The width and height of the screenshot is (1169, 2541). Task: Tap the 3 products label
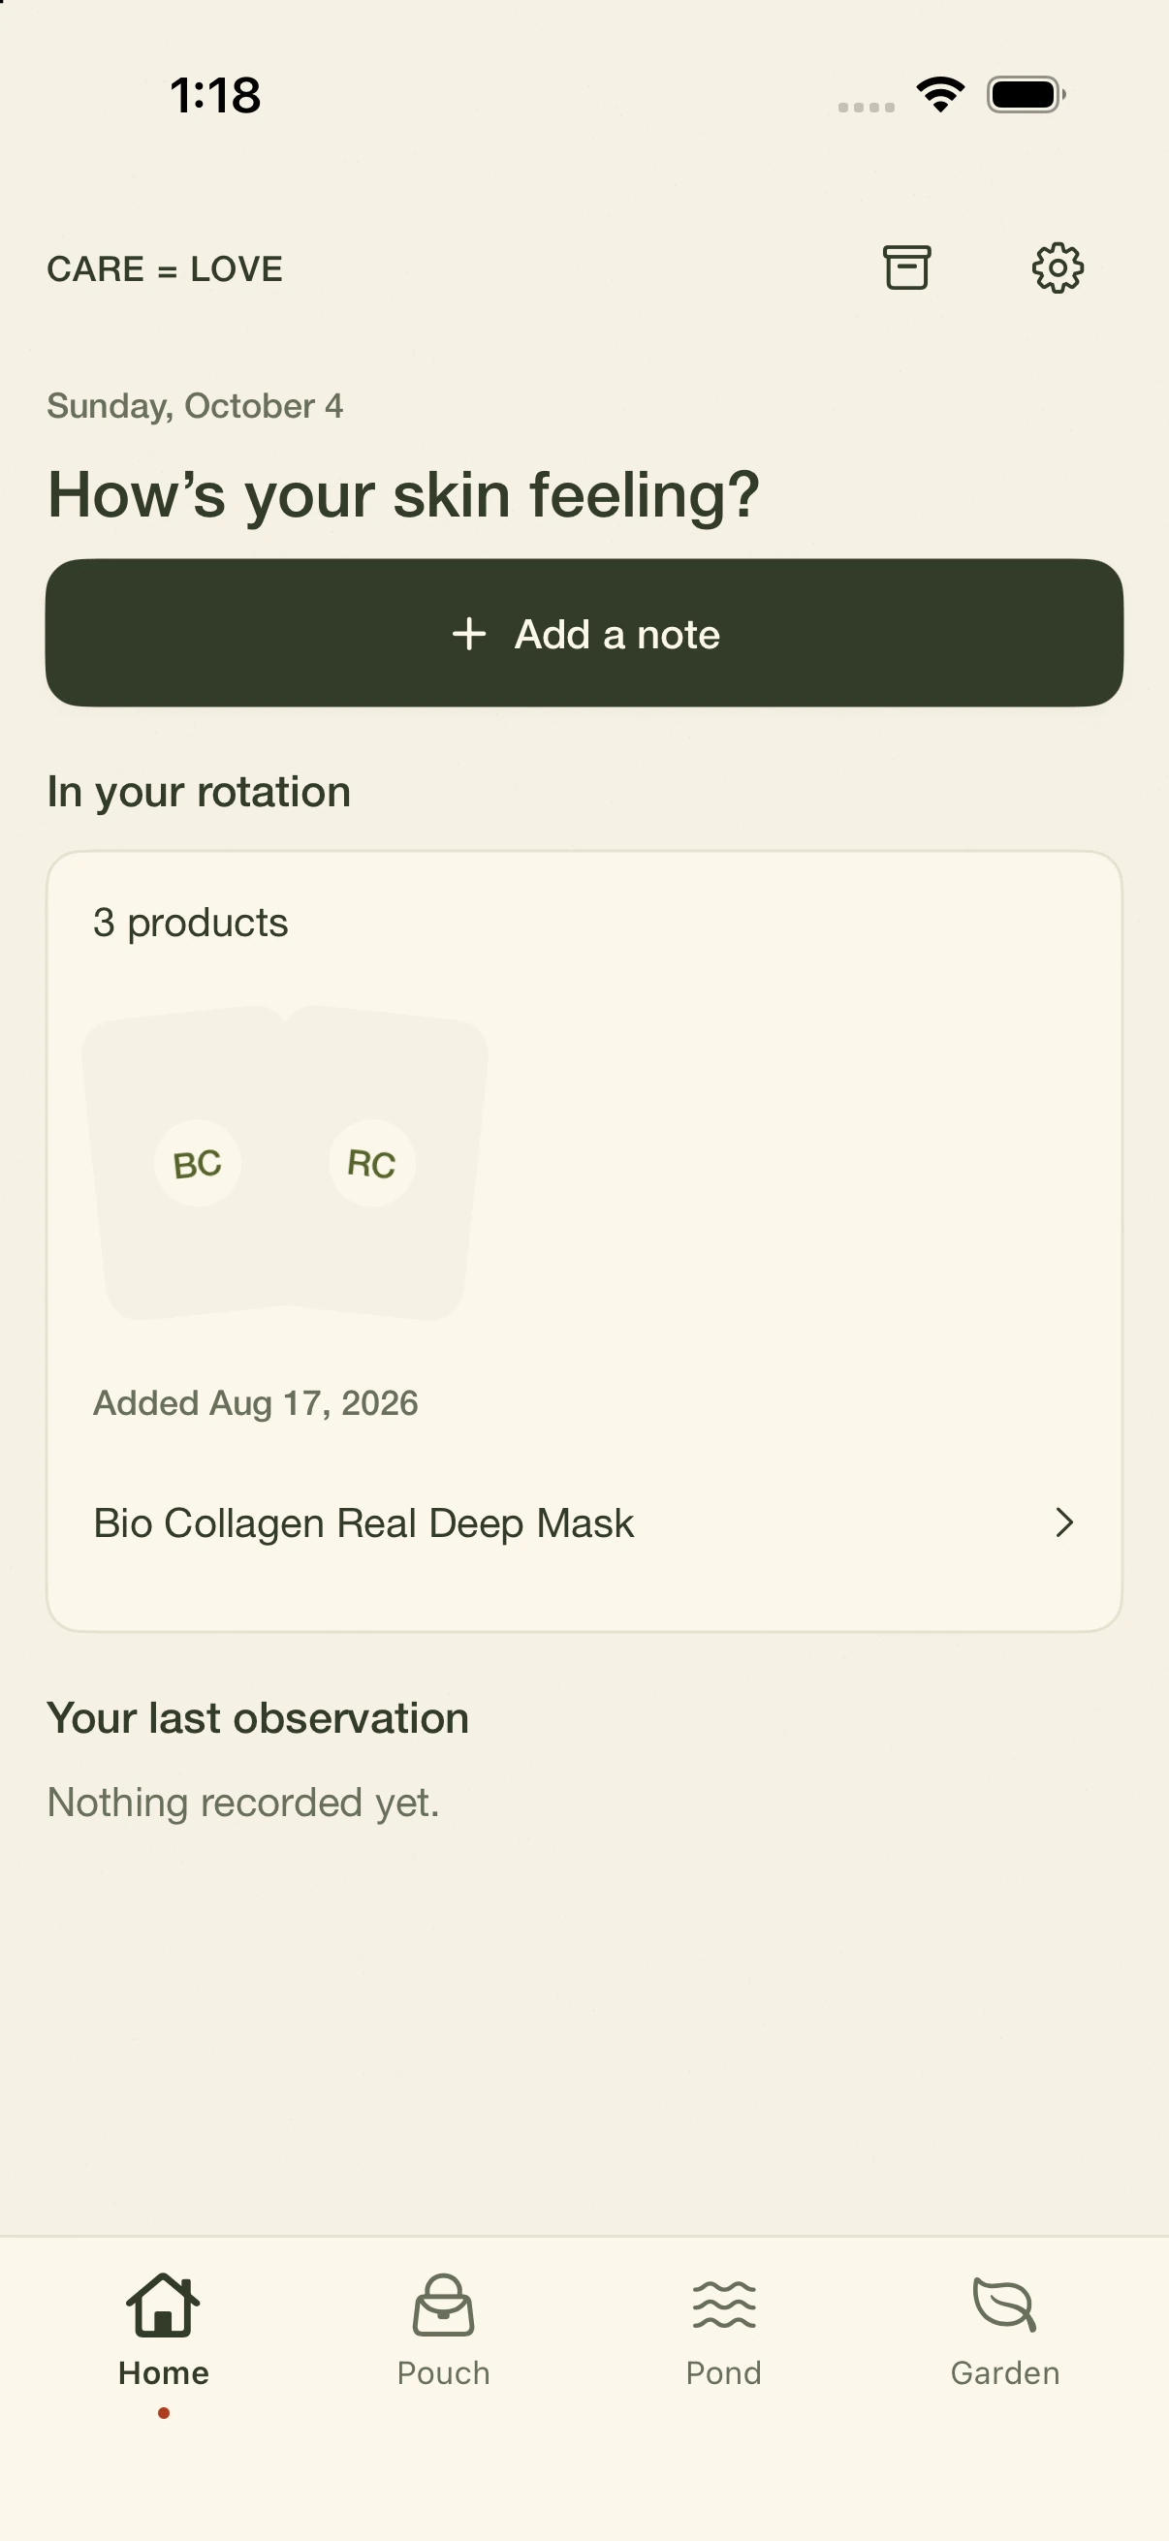pos(190,923)
